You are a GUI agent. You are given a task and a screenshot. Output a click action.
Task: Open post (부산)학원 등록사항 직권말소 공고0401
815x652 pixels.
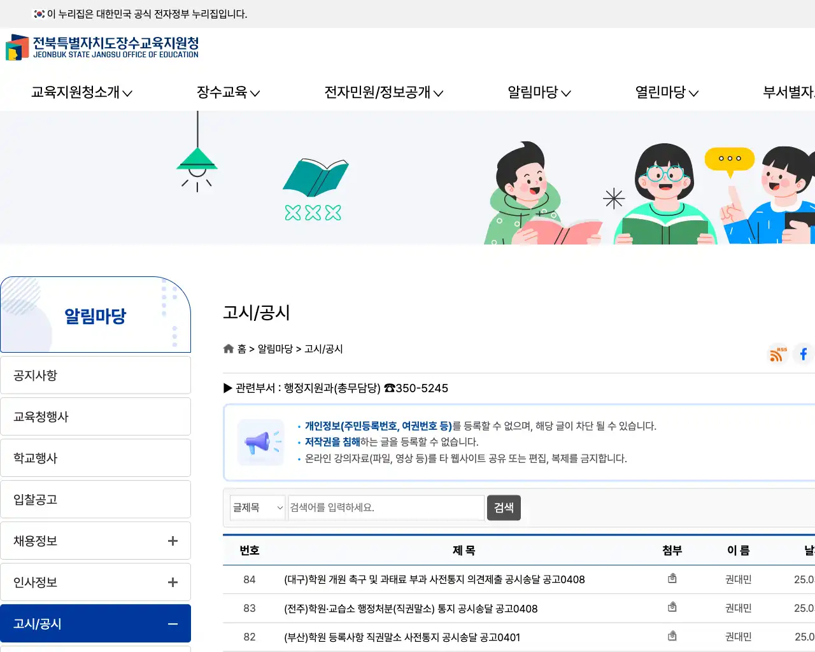click(402, 637)
